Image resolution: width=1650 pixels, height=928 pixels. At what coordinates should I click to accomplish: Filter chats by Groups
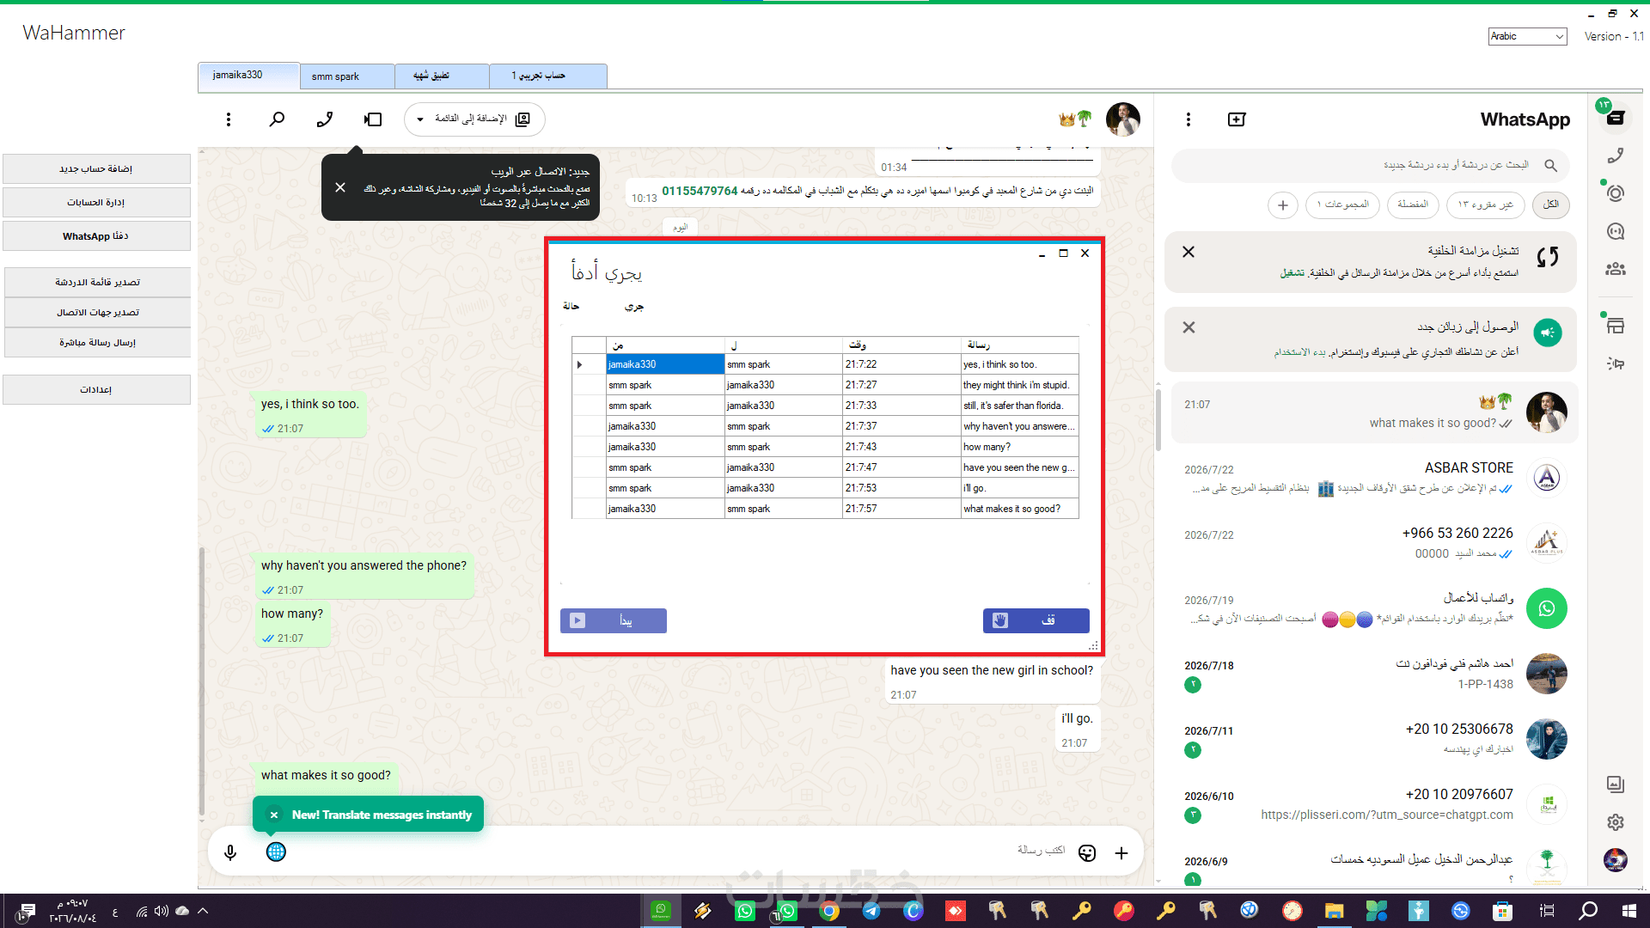[1343, 205]
